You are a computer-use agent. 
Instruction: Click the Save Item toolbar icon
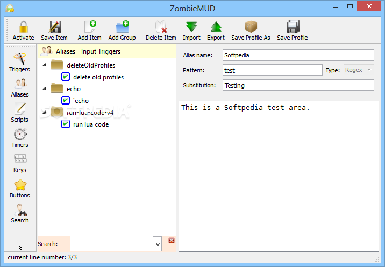54,27
